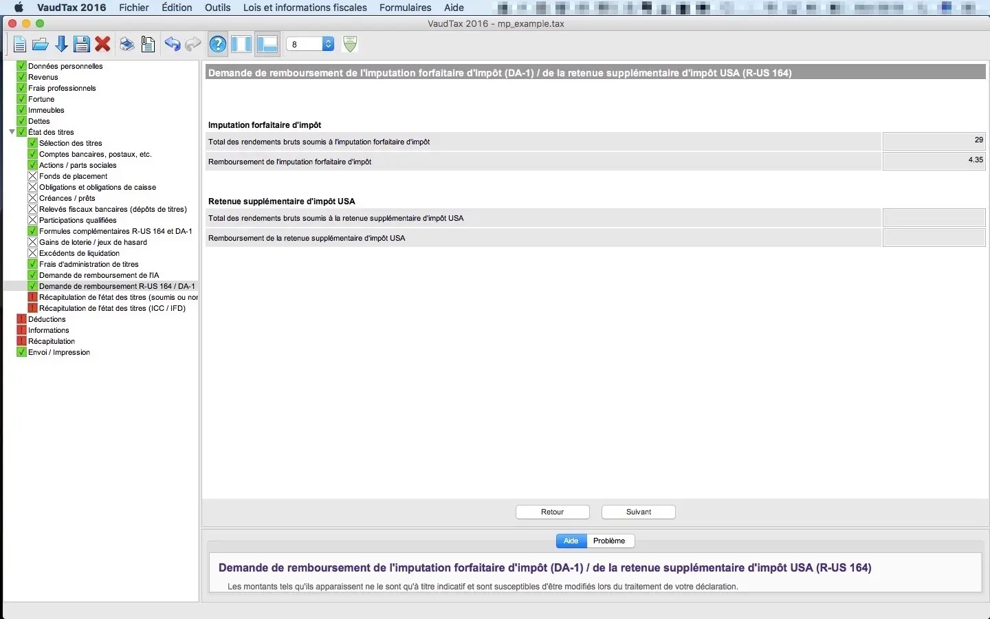Switch to the Problème tab

pos(609,541)
